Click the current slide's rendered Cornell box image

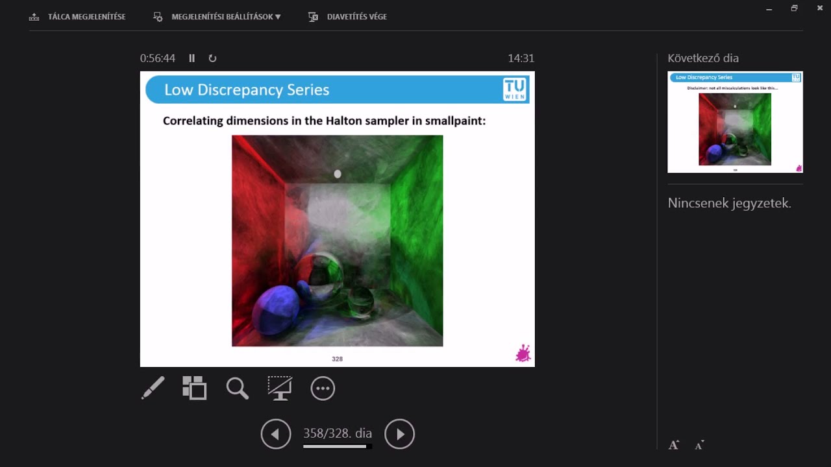tap(337, 241)
